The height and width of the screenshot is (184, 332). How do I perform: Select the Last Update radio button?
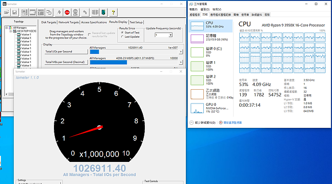pos(122,37)
